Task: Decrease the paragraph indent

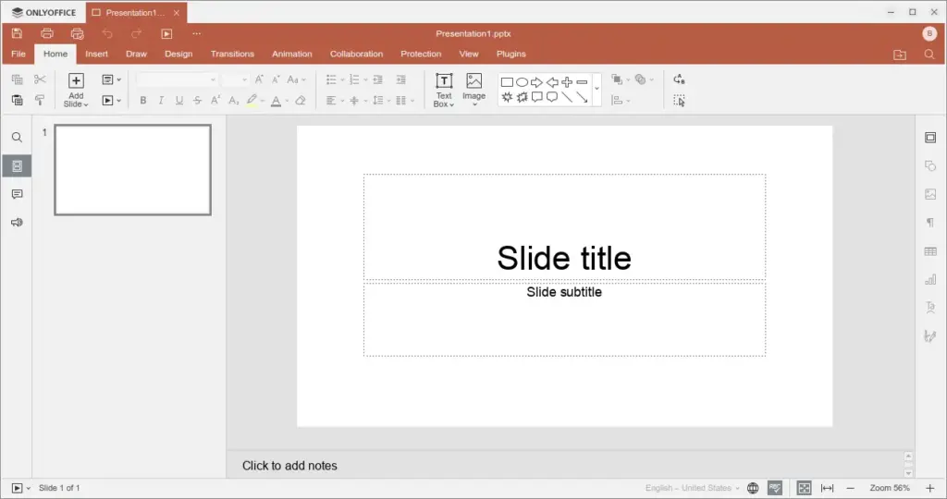Action: (x=378, y=79)
